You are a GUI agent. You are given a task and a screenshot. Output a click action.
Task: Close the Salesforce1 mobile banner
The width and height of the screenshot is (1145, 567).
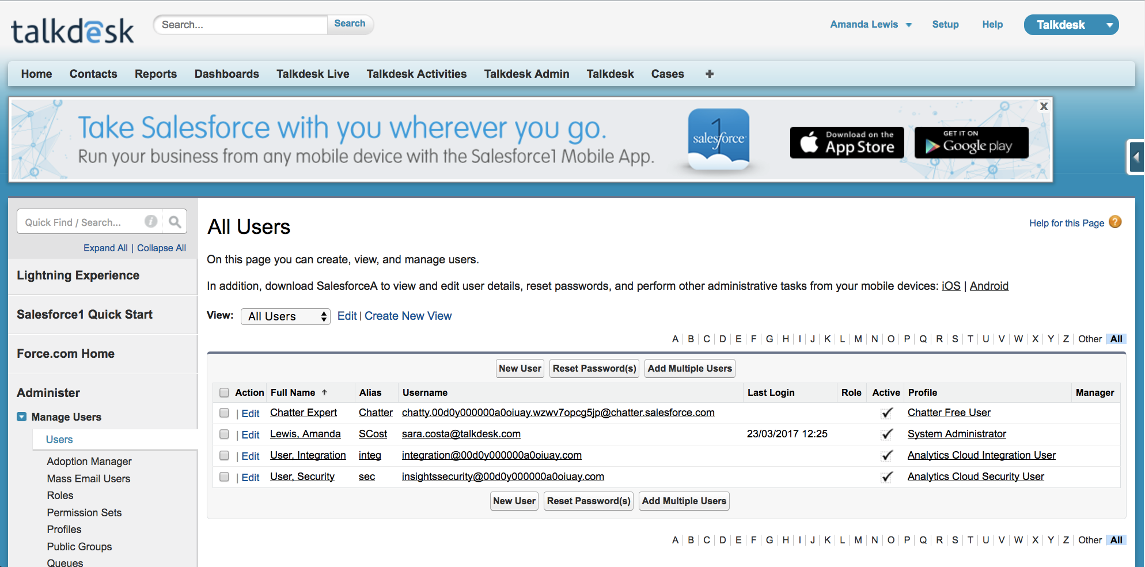tap(1044, 106)
